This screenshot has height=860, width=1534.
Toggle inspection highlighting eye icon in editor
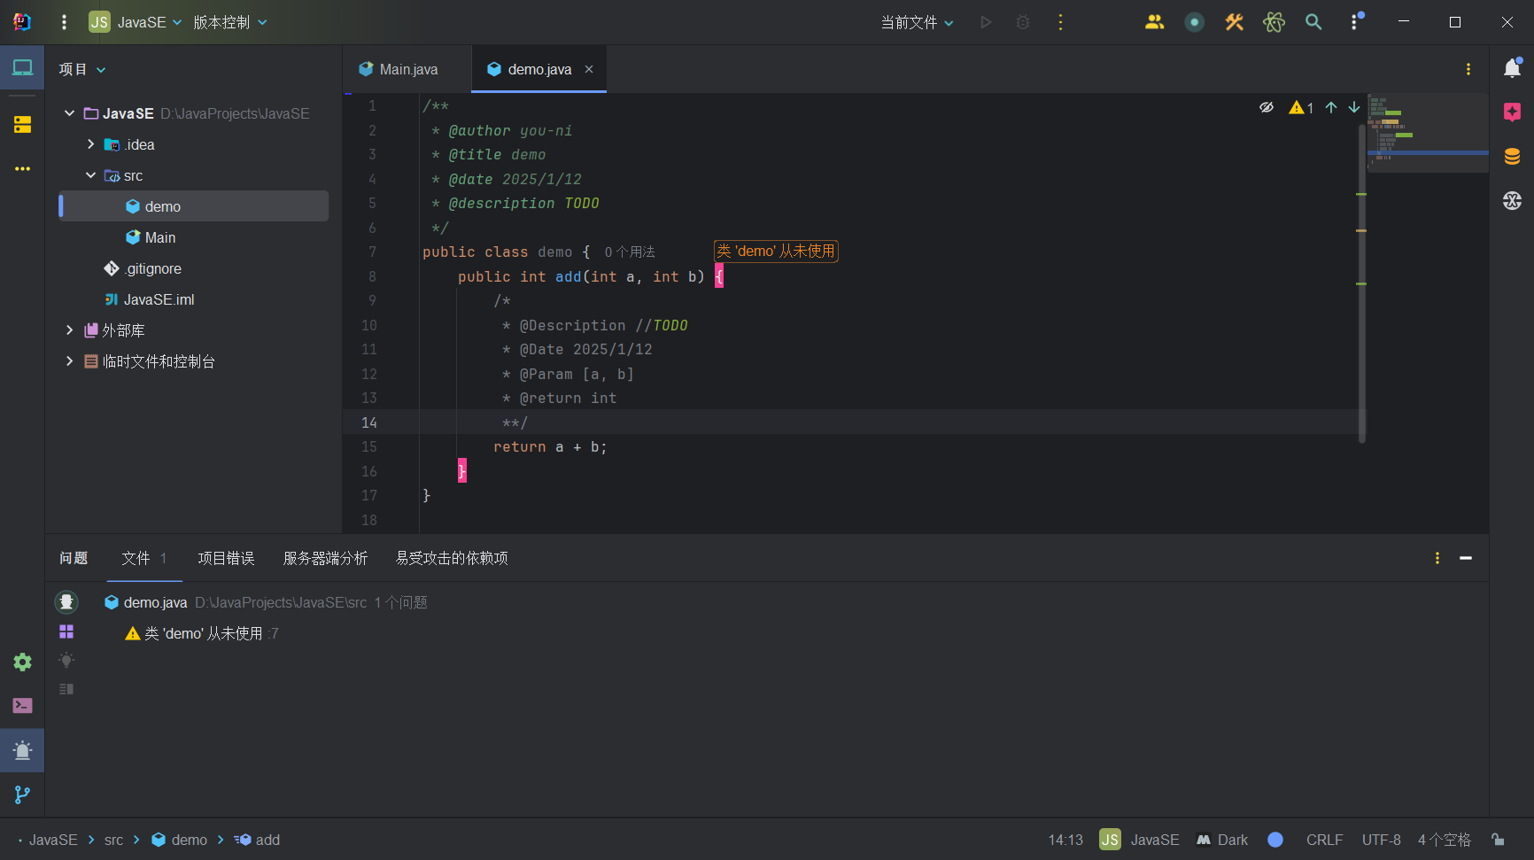(1267, 107)
